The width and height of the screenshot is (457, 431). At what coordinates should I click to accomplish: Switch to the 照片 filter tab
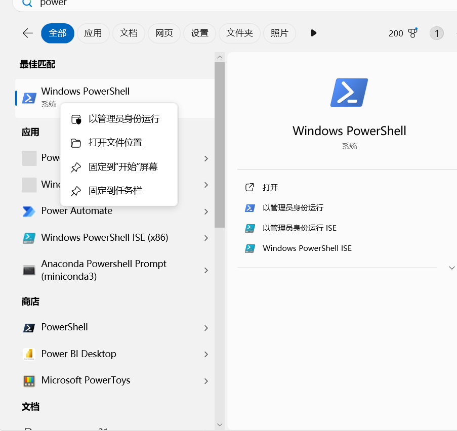click(x=279, y=33)
